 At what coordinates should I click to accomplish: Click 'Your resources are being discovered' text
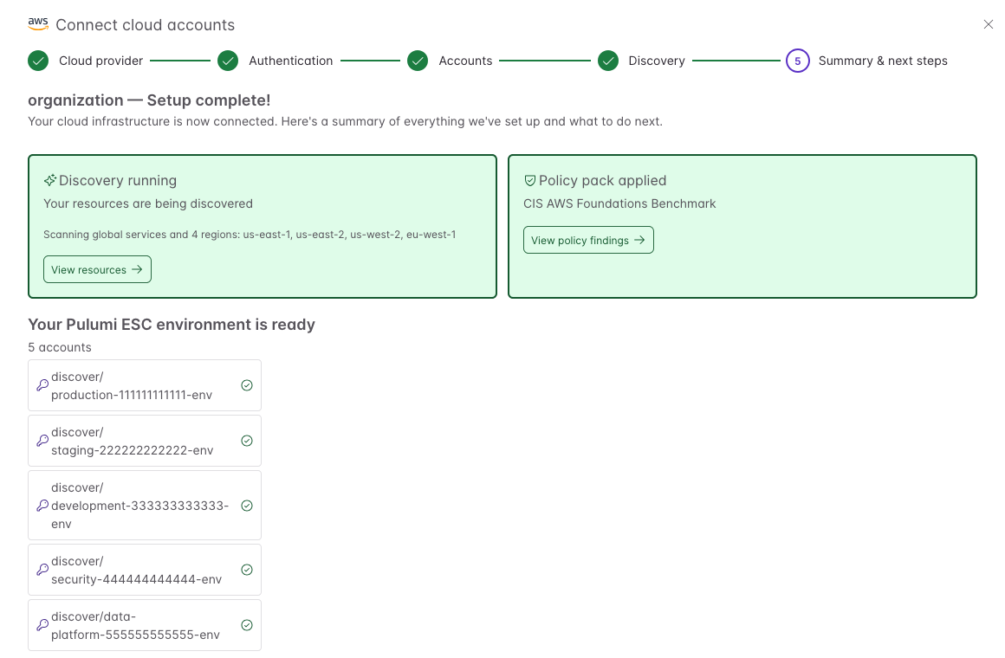point(148,203)
